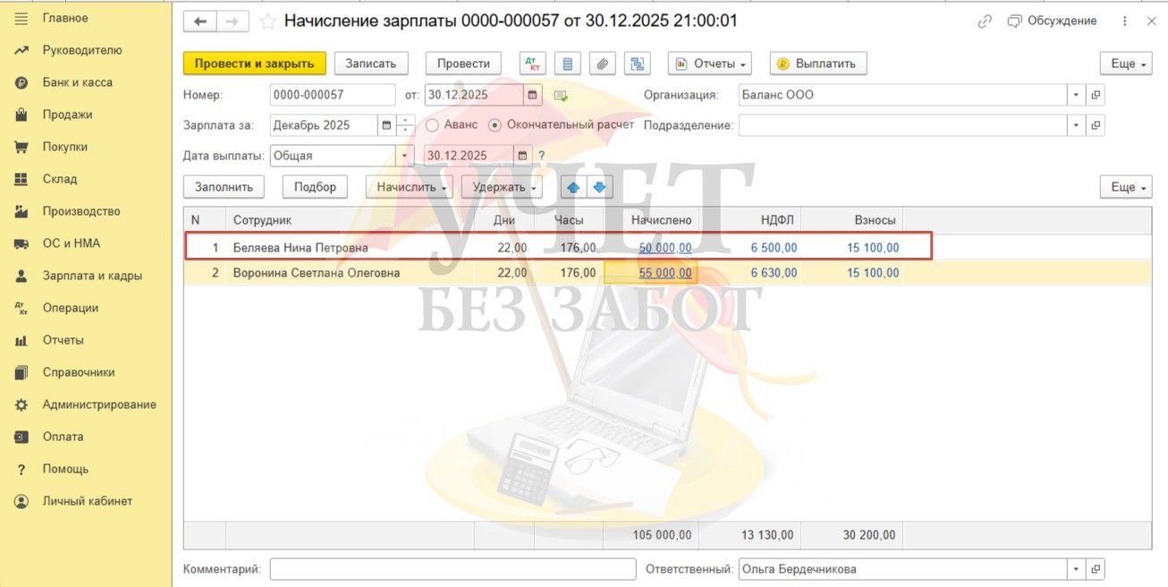Open the Главное section icon

[21, 18]
